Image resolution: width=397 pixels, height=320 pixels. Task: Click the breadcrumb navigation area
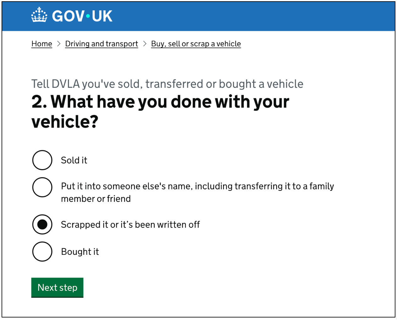(135, 44)
